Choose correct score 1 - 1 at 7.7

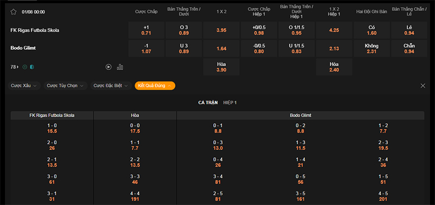tap(135, 145)
